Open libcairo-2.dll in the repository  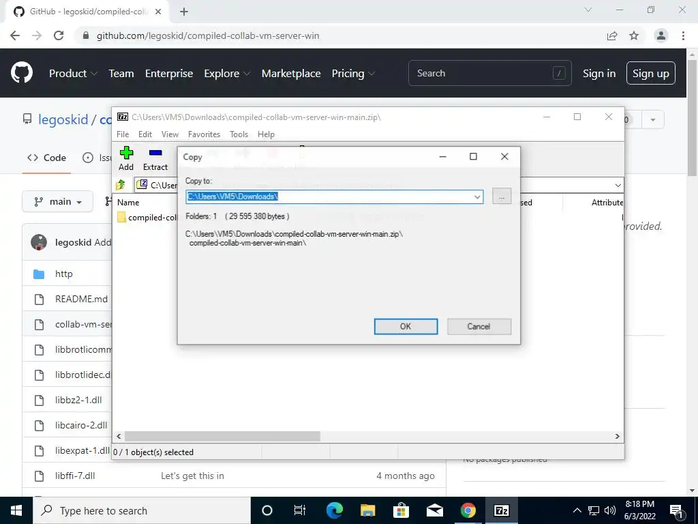pos(81,425)
